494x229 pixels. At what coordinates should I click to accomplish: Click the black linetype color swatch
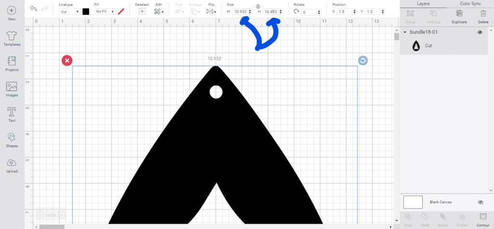pyautogui.click(x=86, y=12)
